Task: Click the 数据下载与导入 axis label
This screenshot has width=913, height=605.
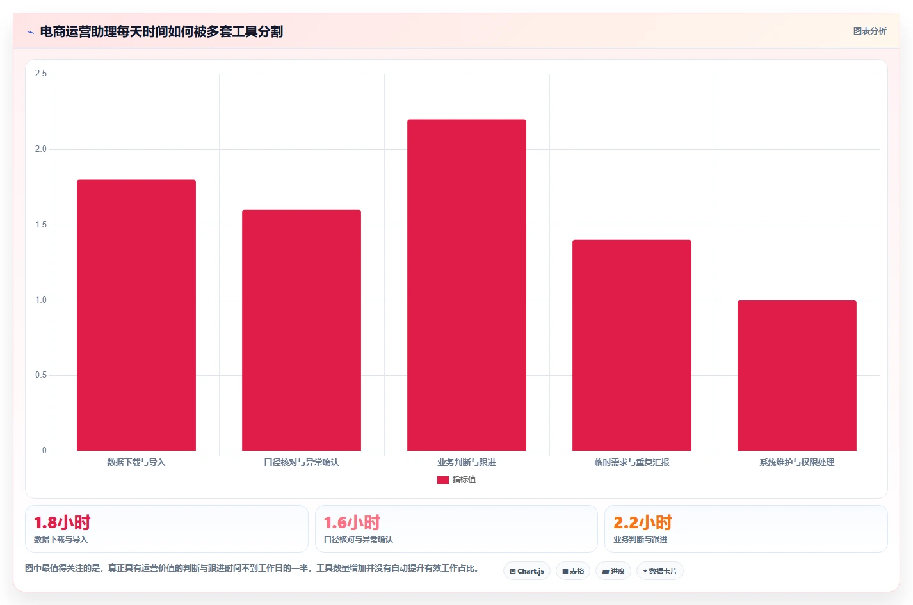Action: click(x=136, y=462)
